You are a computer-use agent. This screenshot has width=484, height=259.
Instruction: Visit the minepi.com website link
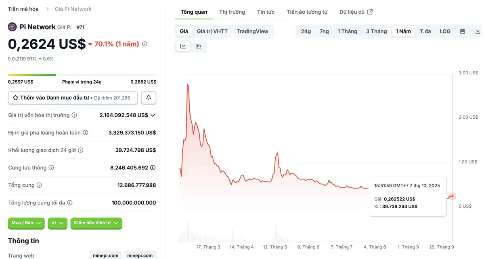[x=105, y=255]
